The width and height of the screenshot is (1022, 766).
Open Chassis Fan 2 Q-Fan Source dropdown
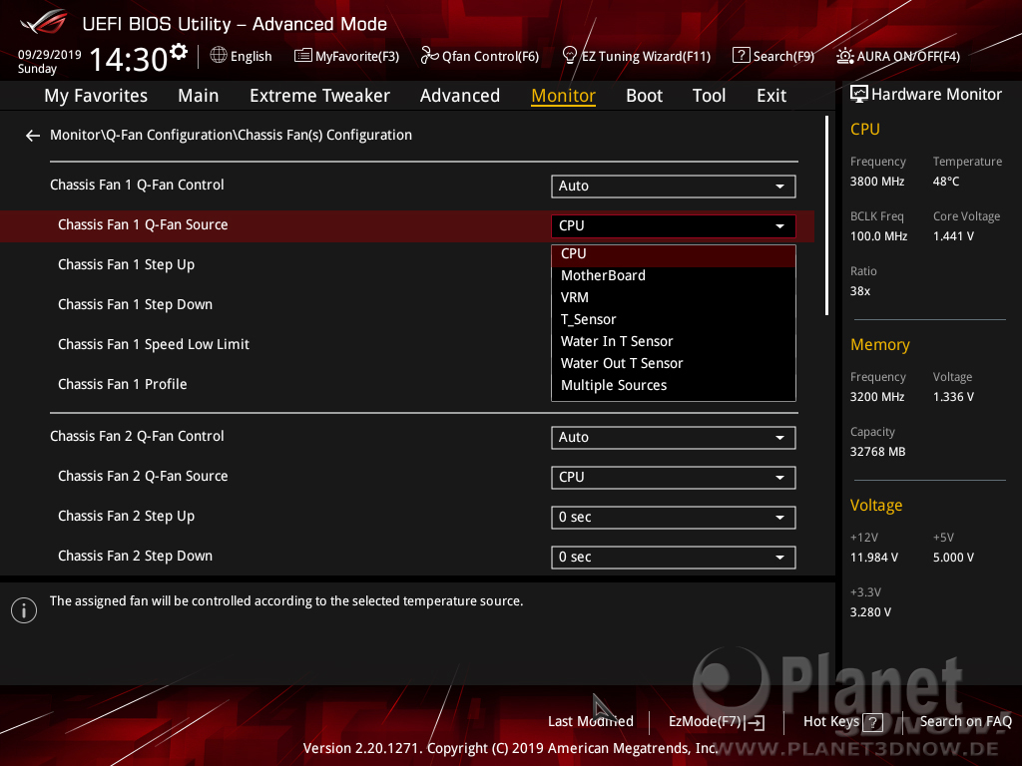674,478
